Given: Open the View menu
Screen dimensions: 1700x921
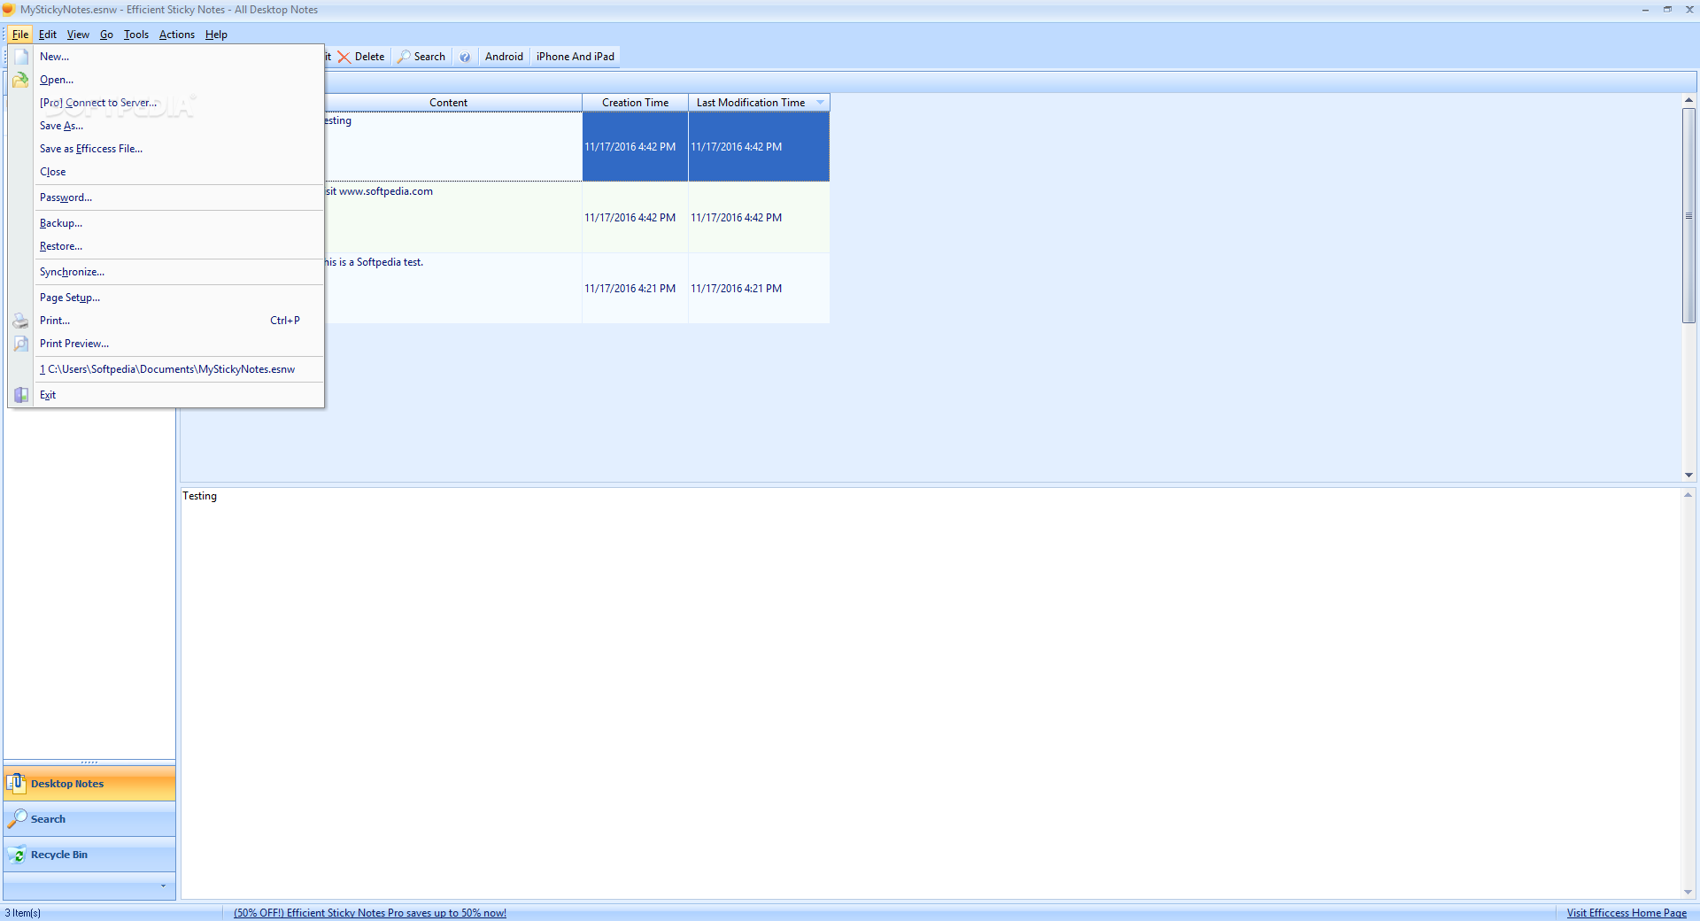Looking at the screenshot, I should point(78,35).
